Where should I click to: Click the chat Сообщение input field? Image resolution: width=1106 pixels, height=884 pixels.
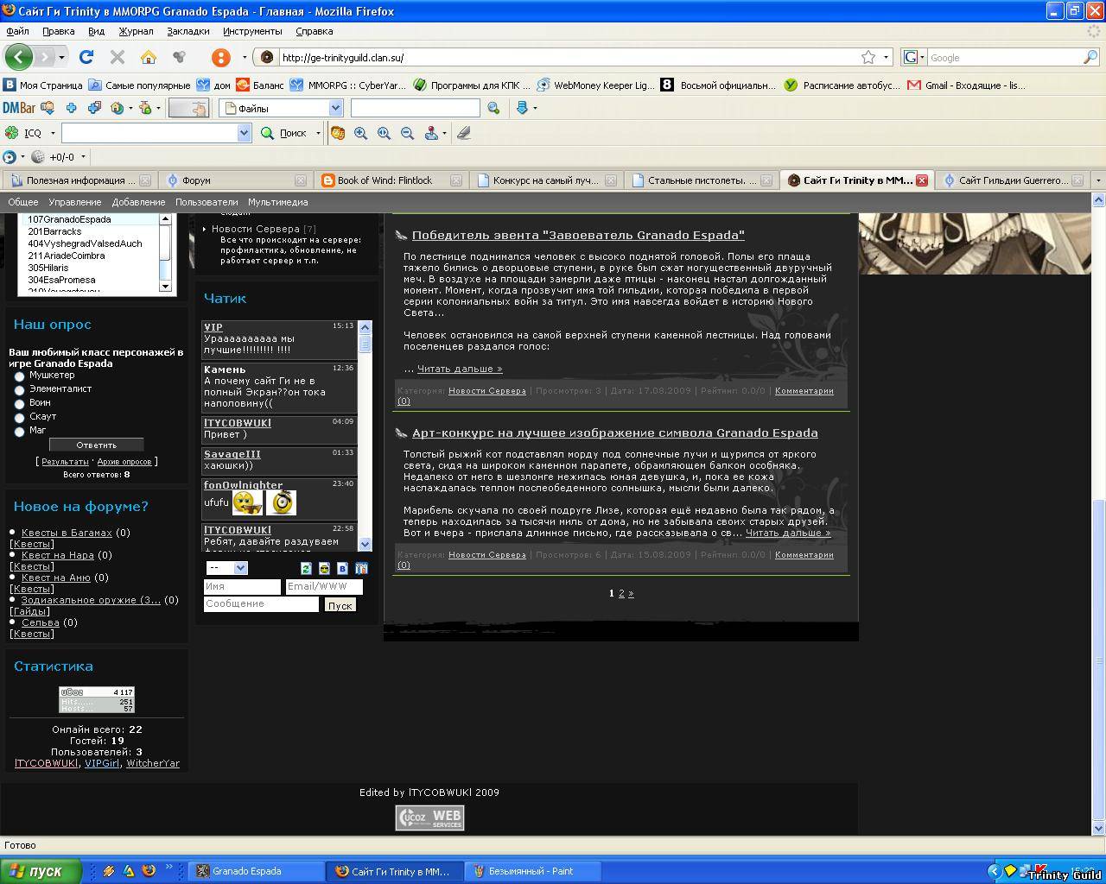[x=261, y=604]
